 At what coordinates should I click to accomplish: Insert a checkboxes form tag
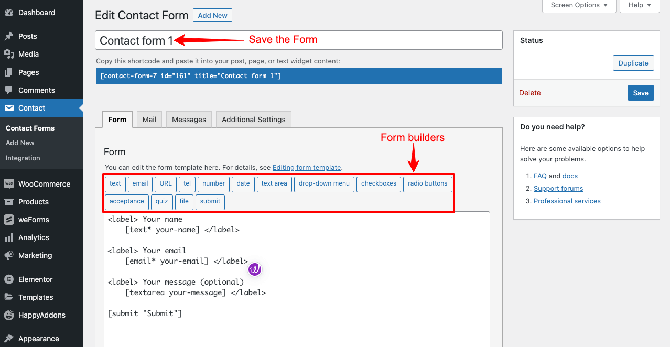[x=379, y=184]
